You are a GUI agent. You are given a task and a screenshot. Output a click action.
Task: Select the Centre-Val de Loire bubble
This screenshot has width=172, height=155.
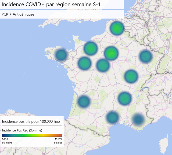(x=103, y=65)
